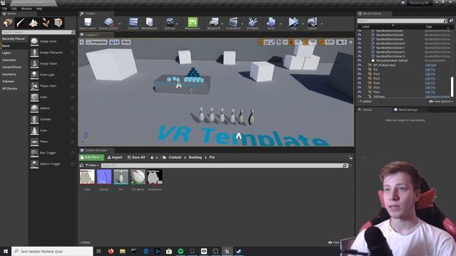This screenshot has width=456, height=256.
Task: Select the Pin_Baked material thumbnail
Action: point(138,177)
